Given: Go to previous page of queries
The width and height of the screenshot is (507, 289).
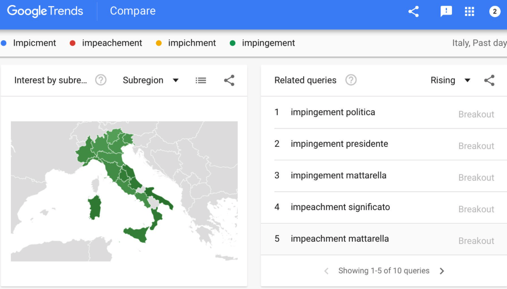Looking at the screenshot, I should pyautogui.click(x=326, y=271).
